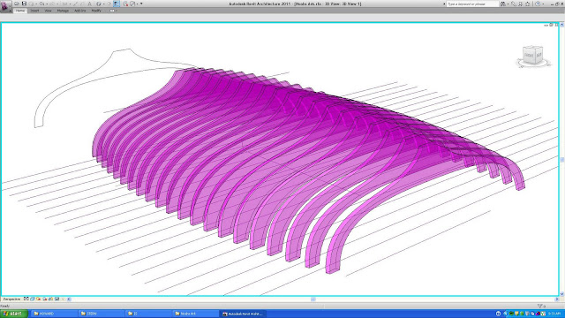
Task: Click the Open file icon in quick access toolbar
Action: click(x=17, y=4)
